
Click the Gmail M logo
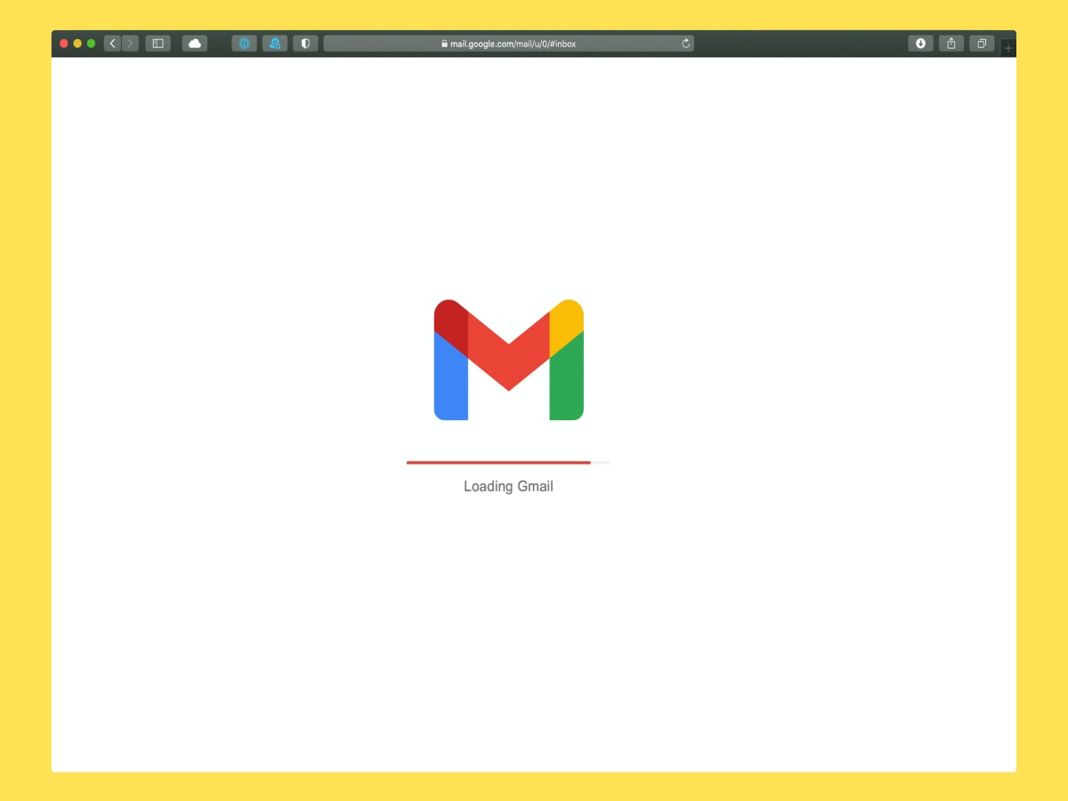[x=508, y=360]
